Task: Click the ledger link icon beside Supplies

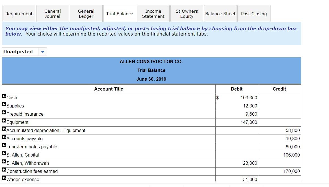Action: pos(4,104)
